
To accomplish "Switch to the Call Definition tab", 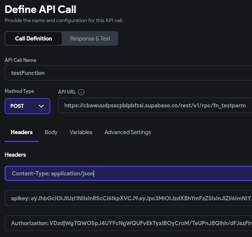I will (x=34, y=39).
